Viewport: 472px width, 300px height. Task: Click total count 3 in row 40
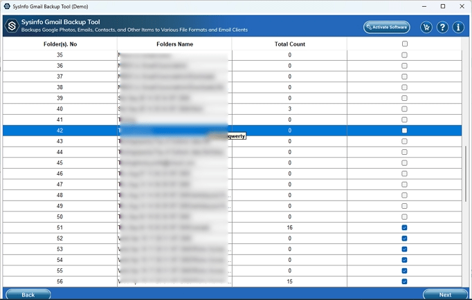click(289, 109)
